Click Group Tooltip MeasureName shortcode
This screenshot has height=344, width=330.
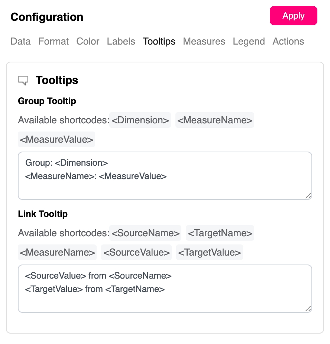point(215,120)
